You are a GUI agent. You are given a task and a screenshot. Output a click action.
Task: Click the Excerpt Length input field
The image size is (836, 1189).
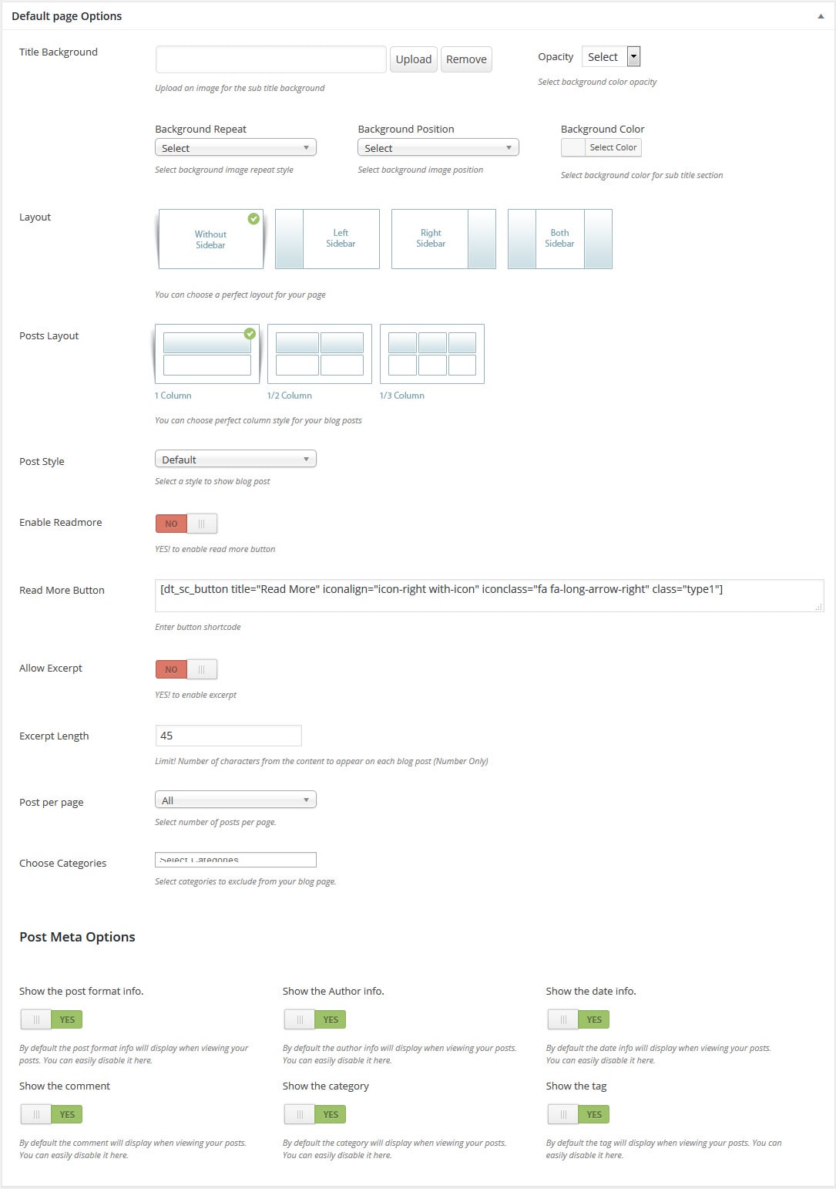click(x=228, y=735)
